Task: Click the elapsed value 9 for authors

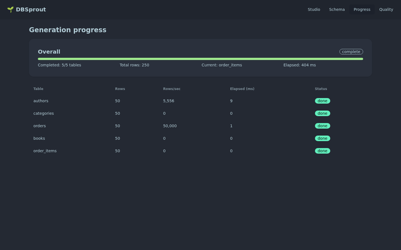Action: tap(231, 101)
